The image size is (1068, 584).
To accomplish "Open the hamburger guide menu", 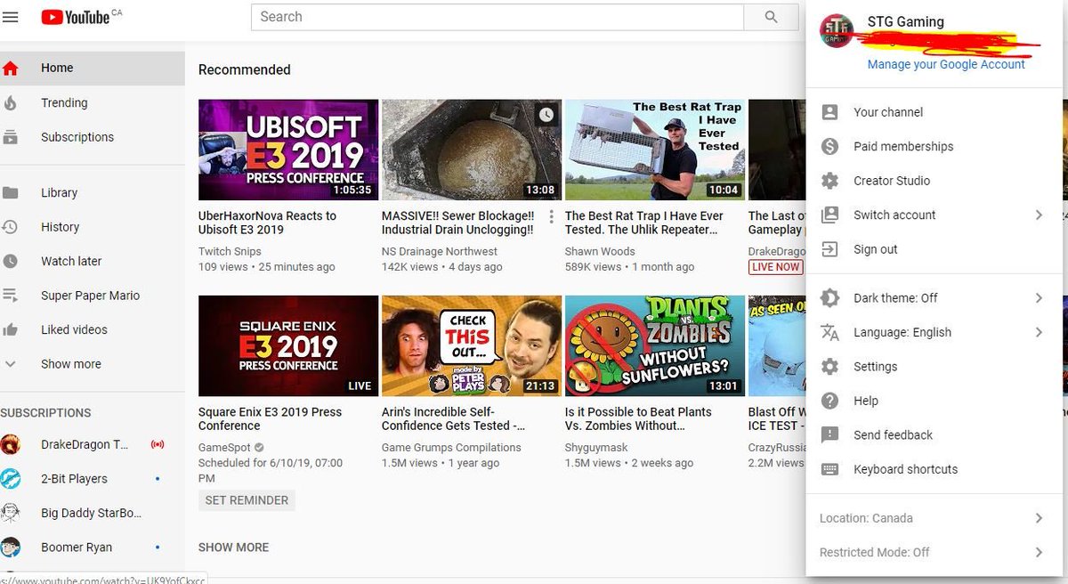I will pos(10,17).
